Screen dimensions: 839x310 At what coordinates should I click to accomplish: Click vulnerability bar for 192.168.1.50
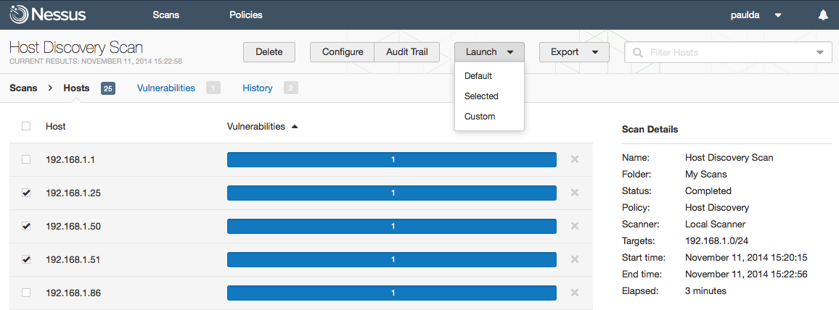(392, 226)
